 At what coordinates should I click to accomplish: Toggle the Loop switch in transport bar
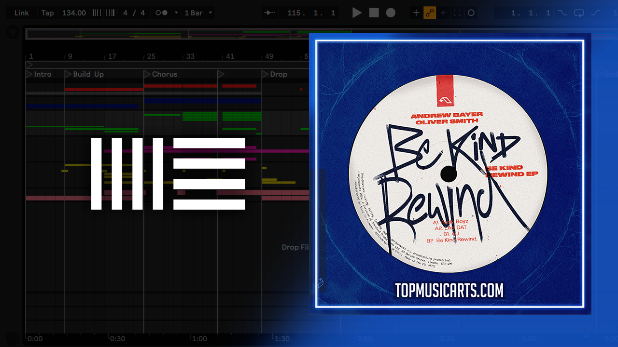[x=579, y=13]
